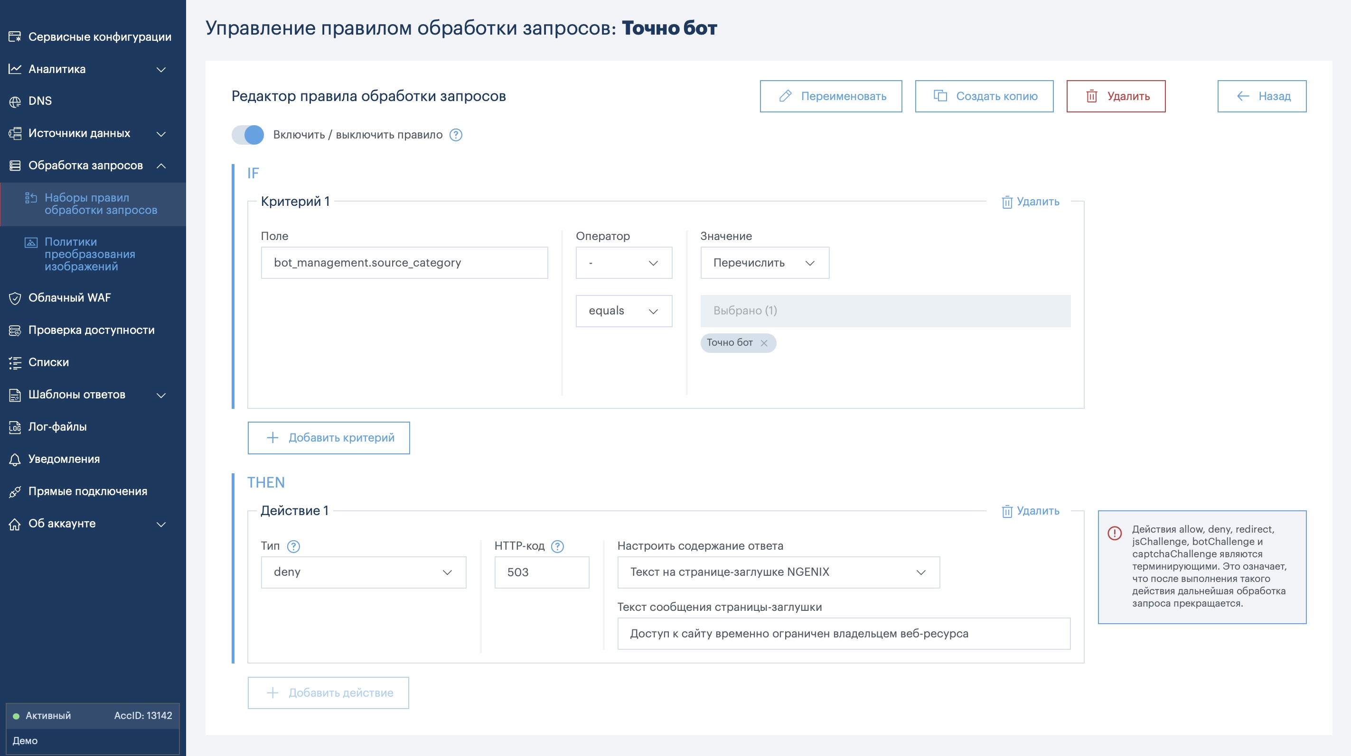Viewport: 1351px width, 756px height.
Task: Click Добавить критерий button
Action: point(328,437)
